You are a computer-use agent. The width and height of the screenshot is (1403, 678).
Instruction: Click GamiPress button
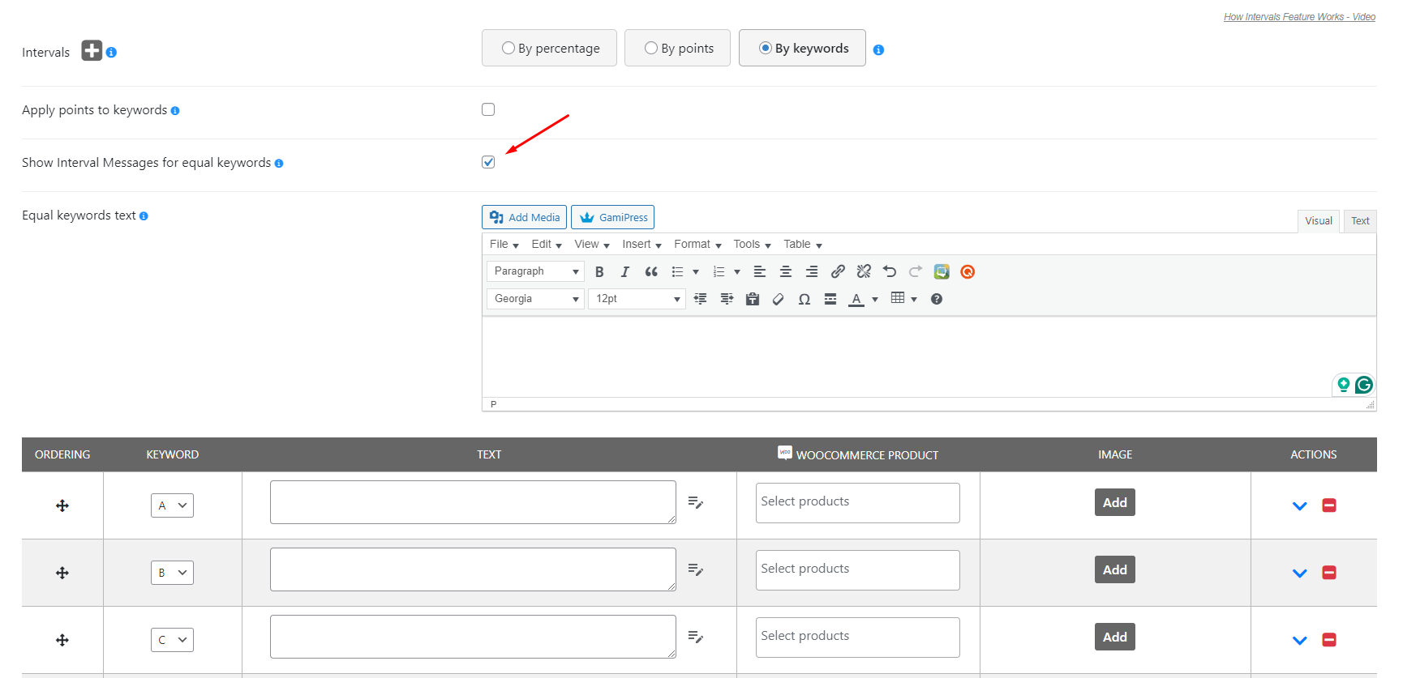click(612, 217)
